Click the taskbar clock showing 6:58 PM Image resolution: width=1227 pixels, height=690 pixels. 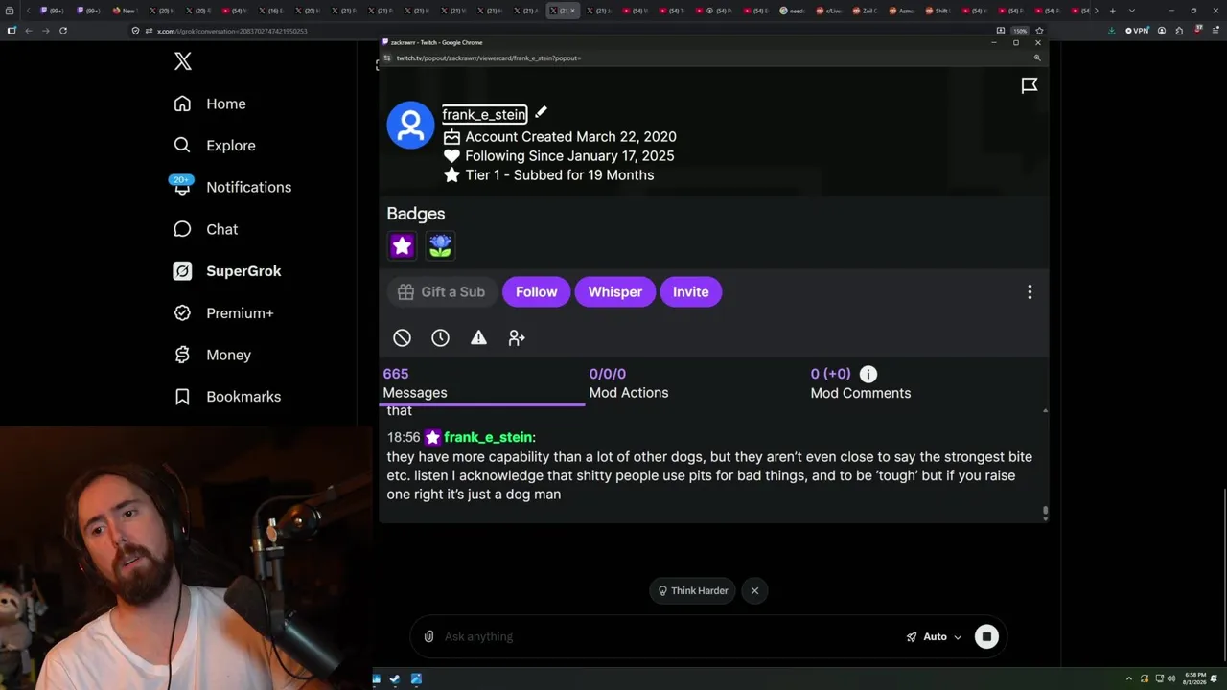(1194, 678)
